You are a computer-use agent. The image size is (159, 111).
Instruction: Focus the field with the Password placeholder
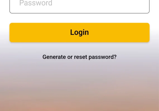point(79,7)
